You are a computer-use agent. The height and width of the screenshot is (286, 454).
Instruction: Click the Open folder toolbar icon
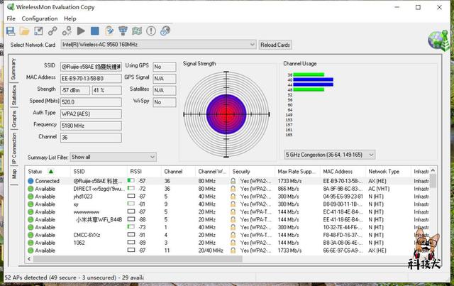24,31
